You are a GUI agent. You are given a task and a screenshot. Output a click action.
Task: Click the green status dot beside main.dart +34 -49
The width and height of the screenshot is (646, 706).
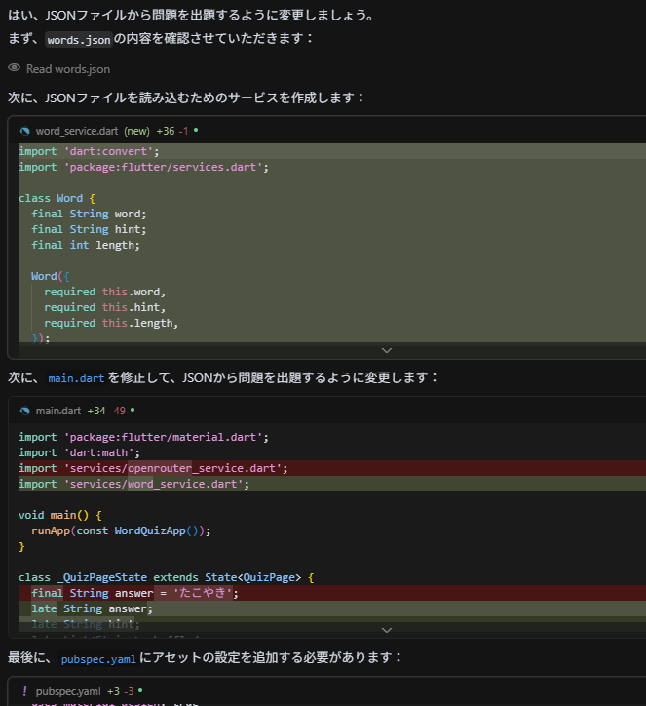(133, 410)
